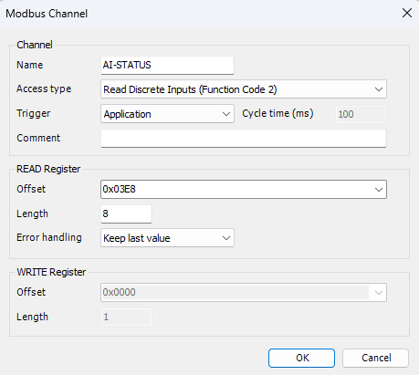
Task: Click the Name label
Action: pyautogui.click(x=29, y=65)
